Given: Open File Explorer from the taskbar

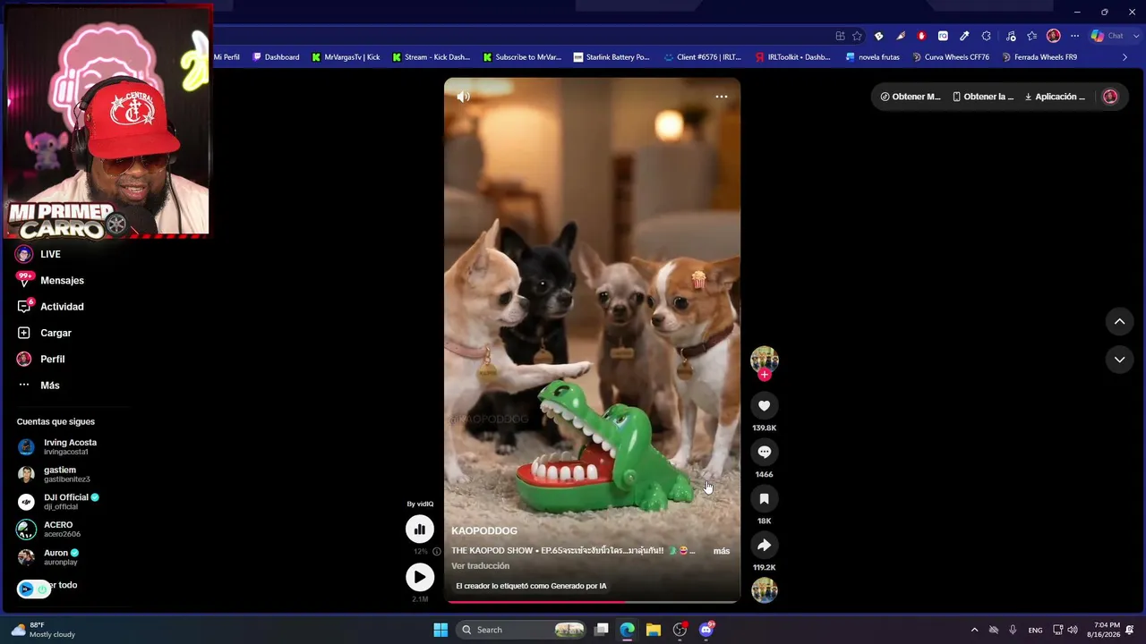Looking at the screenshot, I should 654,630.
